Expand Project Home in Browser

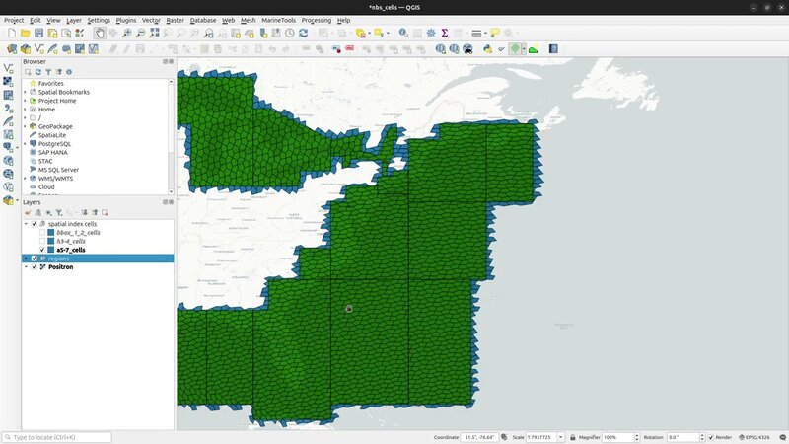click(26, 101)
